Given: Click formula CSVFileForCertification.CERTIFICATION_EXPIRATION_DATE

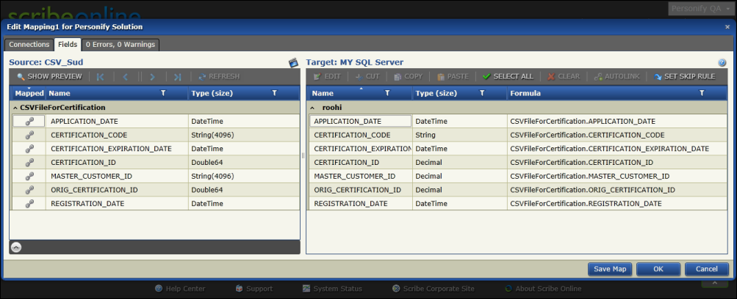Looking at the screenshot, I should point(609,149).
